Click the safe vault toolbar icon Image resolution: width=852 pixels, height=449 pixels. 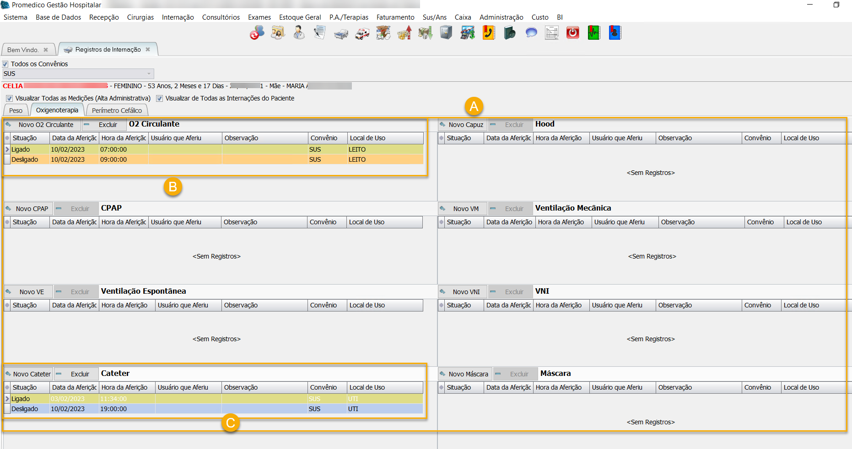click(x=446, y=33)
